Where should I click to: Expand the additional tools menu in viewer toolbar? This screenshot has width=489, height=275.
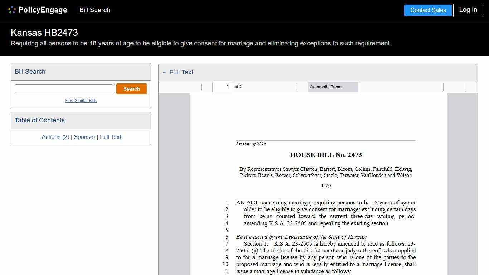[472, 87]
